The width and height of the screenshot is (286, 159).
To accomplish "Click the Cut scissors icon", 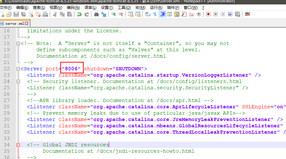I will (x=55, y=14).
